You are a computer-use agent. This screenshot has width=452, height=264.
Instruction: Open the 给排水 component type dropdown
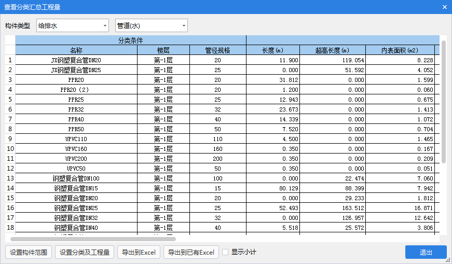73,25
